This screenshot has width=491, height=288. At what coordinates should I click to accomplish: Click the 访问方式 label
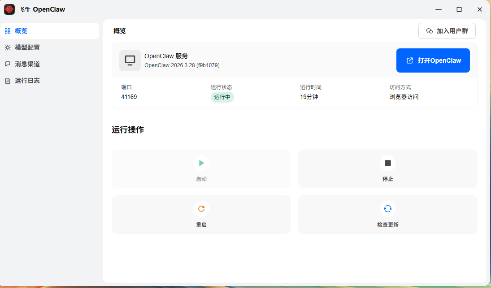pos(400,87)
